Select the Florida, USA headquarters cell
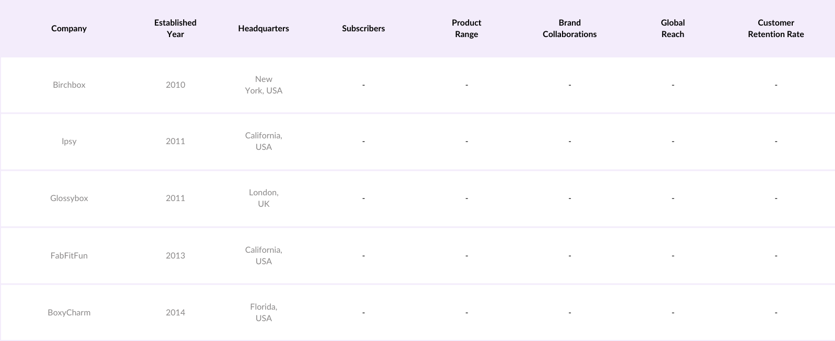Viewport: 835px width, 341px height. coord(264,312)
